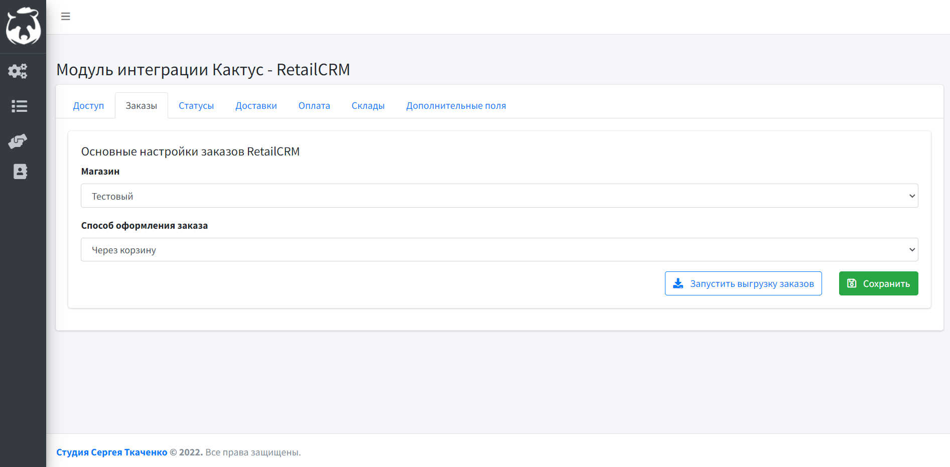Click the Магазин field label
This screenshot has width=950, height=467.
click(100, 172)
